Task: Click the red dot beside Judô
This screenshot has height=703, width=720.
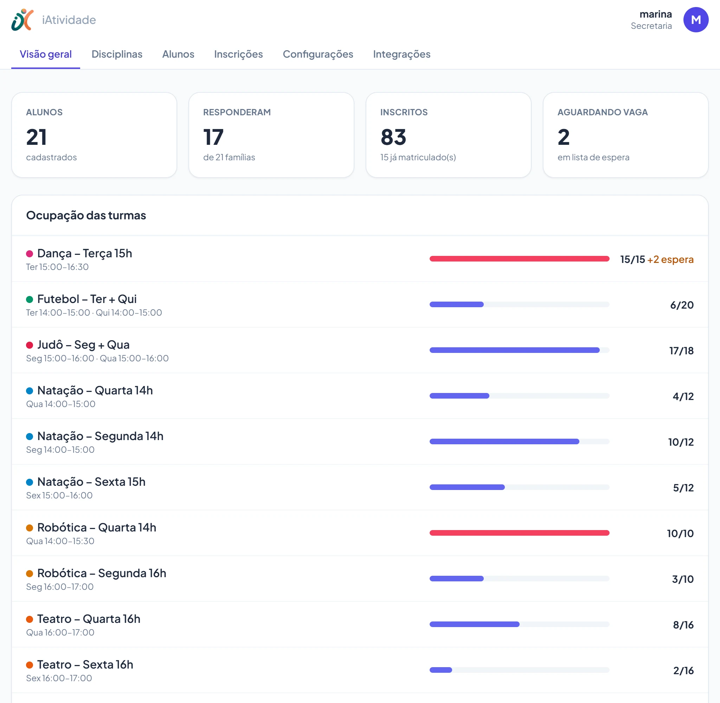Action: coord(30,345)
